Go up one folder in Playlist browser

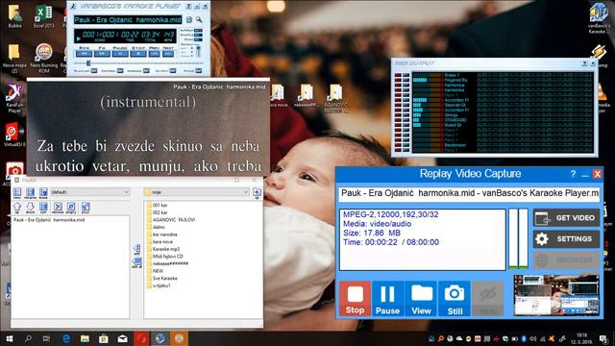pos(257,192)
